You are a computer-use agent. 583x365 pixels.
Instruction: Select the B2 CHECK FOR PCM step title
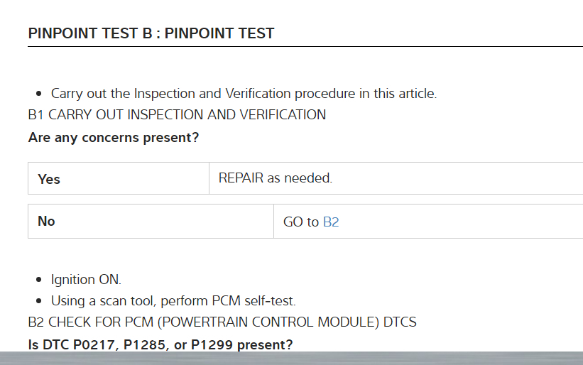tap(222, 322)
